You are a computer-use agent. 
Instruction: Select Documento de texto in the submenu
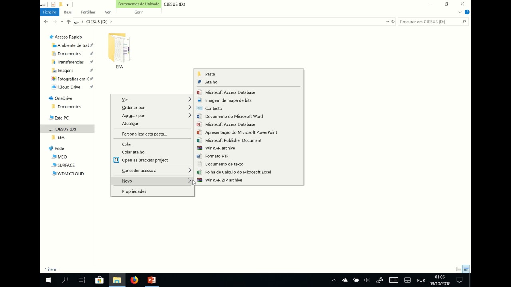tap(248, 164)
